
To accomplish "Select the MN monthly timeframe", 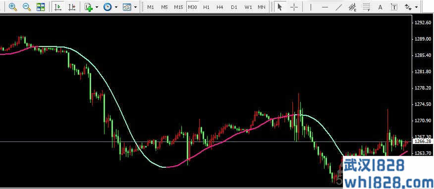I will [262, 7].
